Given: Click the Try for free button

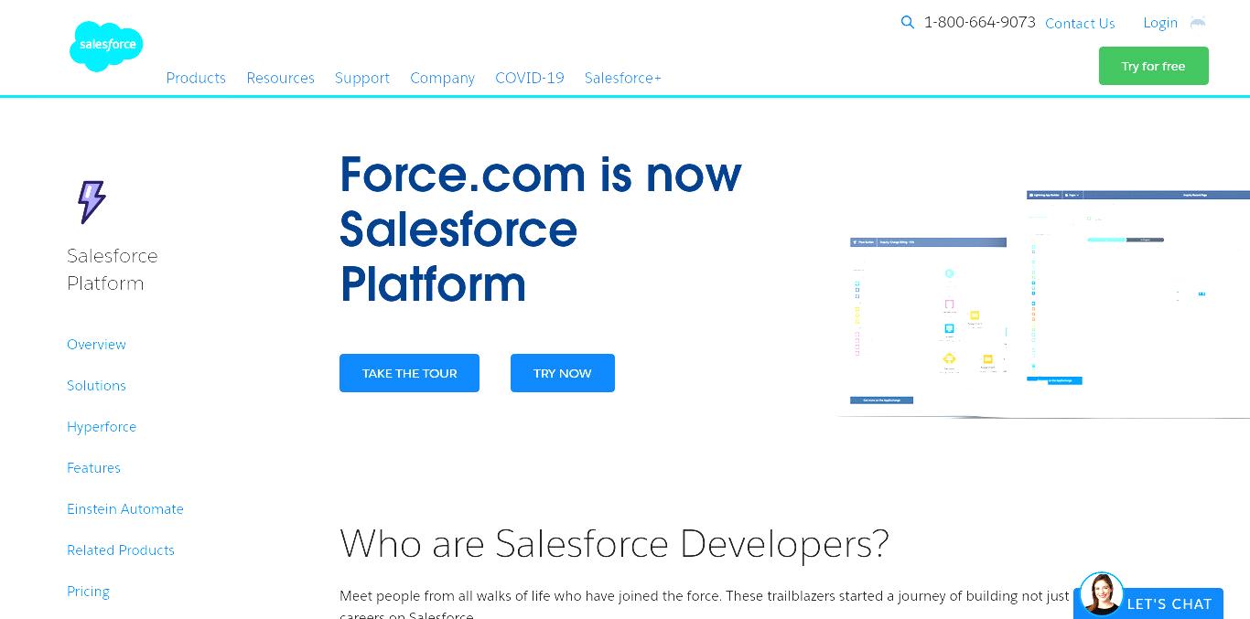Looking at the screenshot, I should click(1153, 66).
